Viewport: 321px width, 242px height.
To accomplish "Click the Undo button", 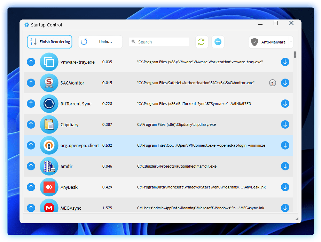I will pos(100,42).
